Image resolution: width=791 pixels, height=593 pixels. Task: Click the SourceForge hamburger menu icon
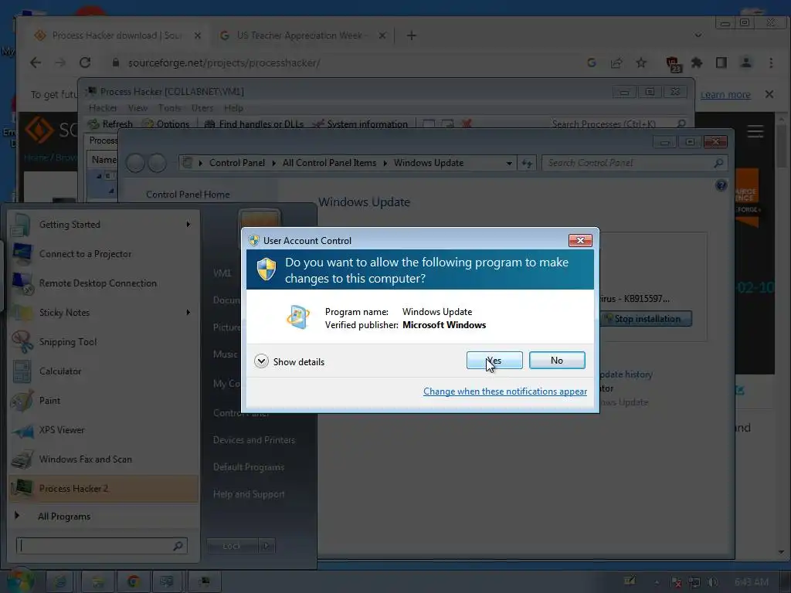click(x=755, y=131)
